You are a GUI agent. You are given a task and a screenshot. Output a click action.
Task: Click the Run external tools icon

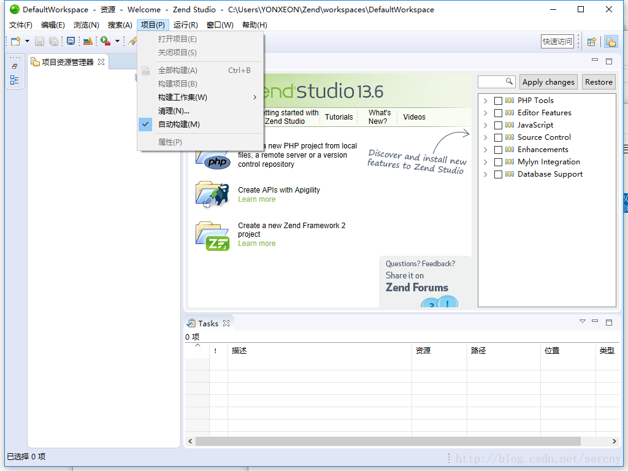point(105,41)
